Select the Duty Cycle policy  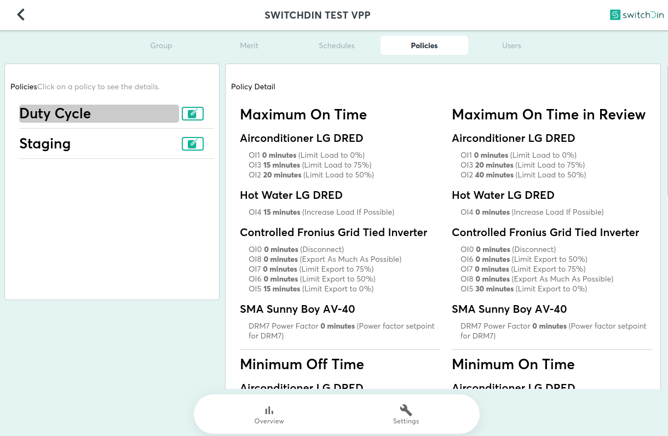click(99, 114)
